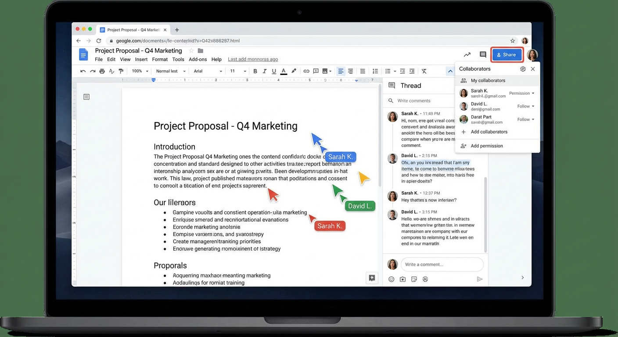Expand Sarah K.'s Permission dropdown
The height and width of the screenshot is (337, 618).
click(521, 93)
